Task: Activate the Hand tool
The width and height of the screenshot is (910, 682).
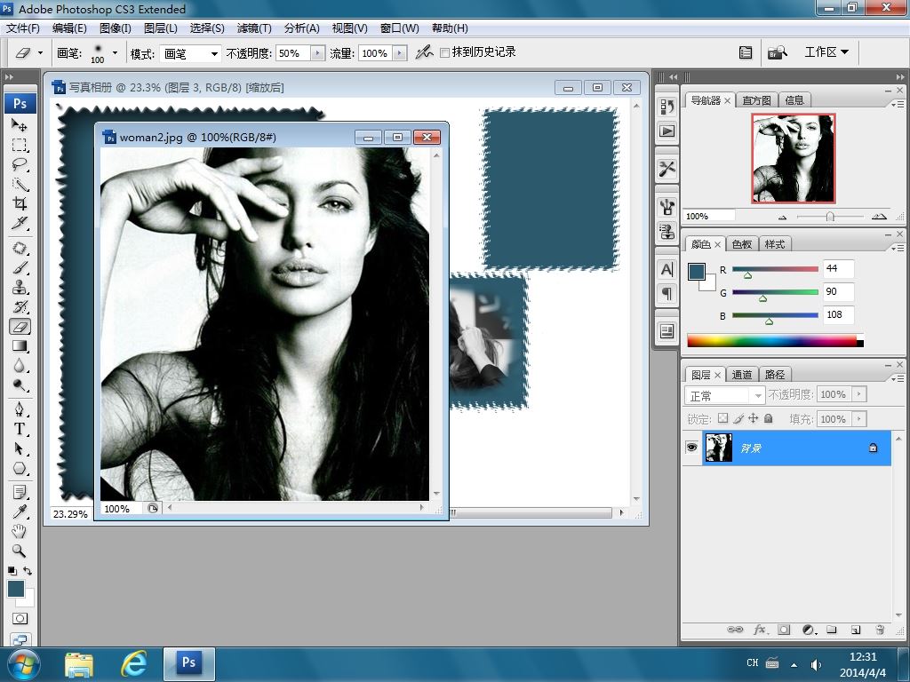Action: 20,531
